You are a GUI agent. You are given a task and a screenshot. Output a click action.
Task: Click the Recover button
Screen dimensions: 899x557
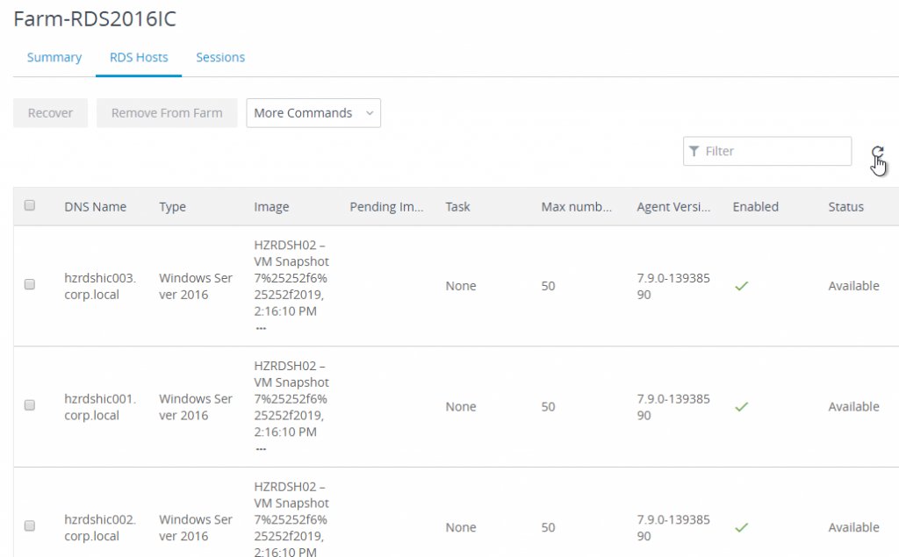point(50,112)
